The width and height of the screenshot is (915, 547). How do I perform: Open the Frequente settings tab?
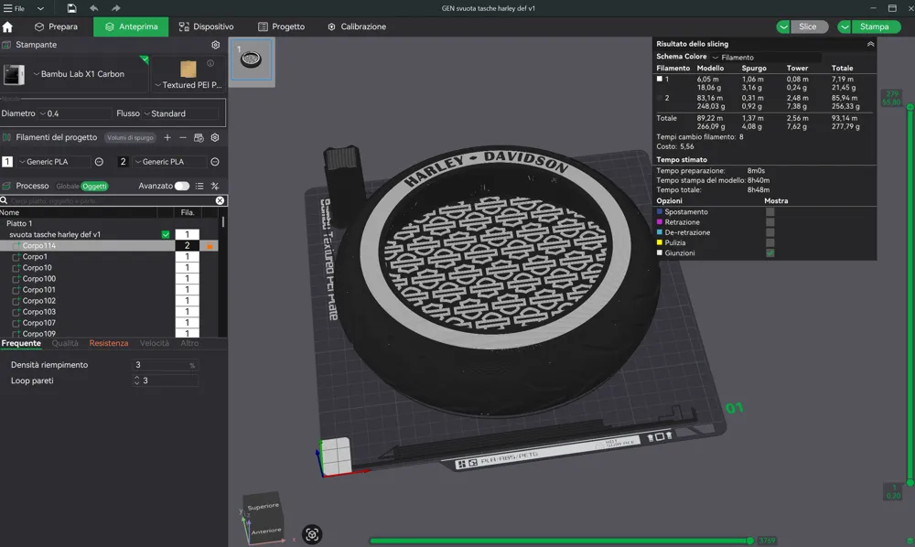pyautogui.click(x=21, y=344)
